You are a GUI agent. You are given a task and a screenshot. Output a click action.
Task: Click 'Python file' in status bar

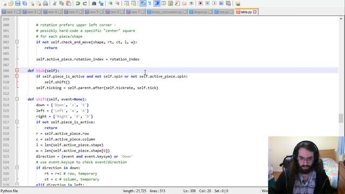click(9, 191)
